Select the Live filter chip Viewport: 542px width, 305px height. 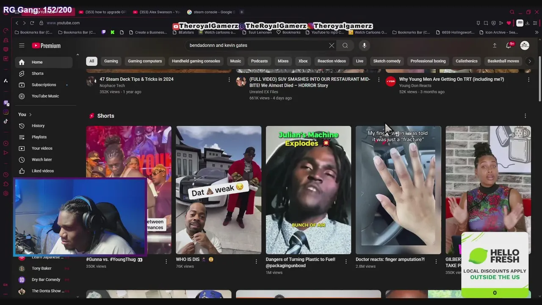point(359,61)
